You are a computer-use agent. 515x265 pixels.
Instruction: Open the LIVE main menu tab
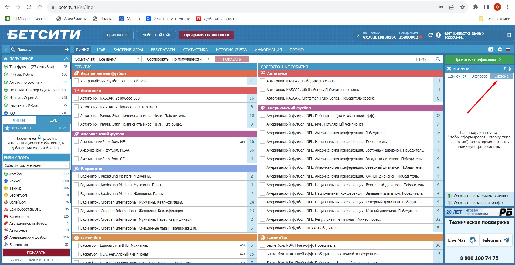(x=101, y=50)
